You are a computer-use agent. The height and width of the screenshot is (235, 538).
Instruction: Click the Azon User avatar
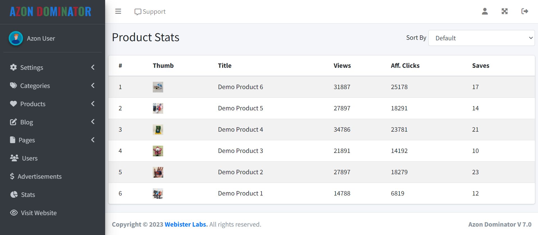[16, 38]
